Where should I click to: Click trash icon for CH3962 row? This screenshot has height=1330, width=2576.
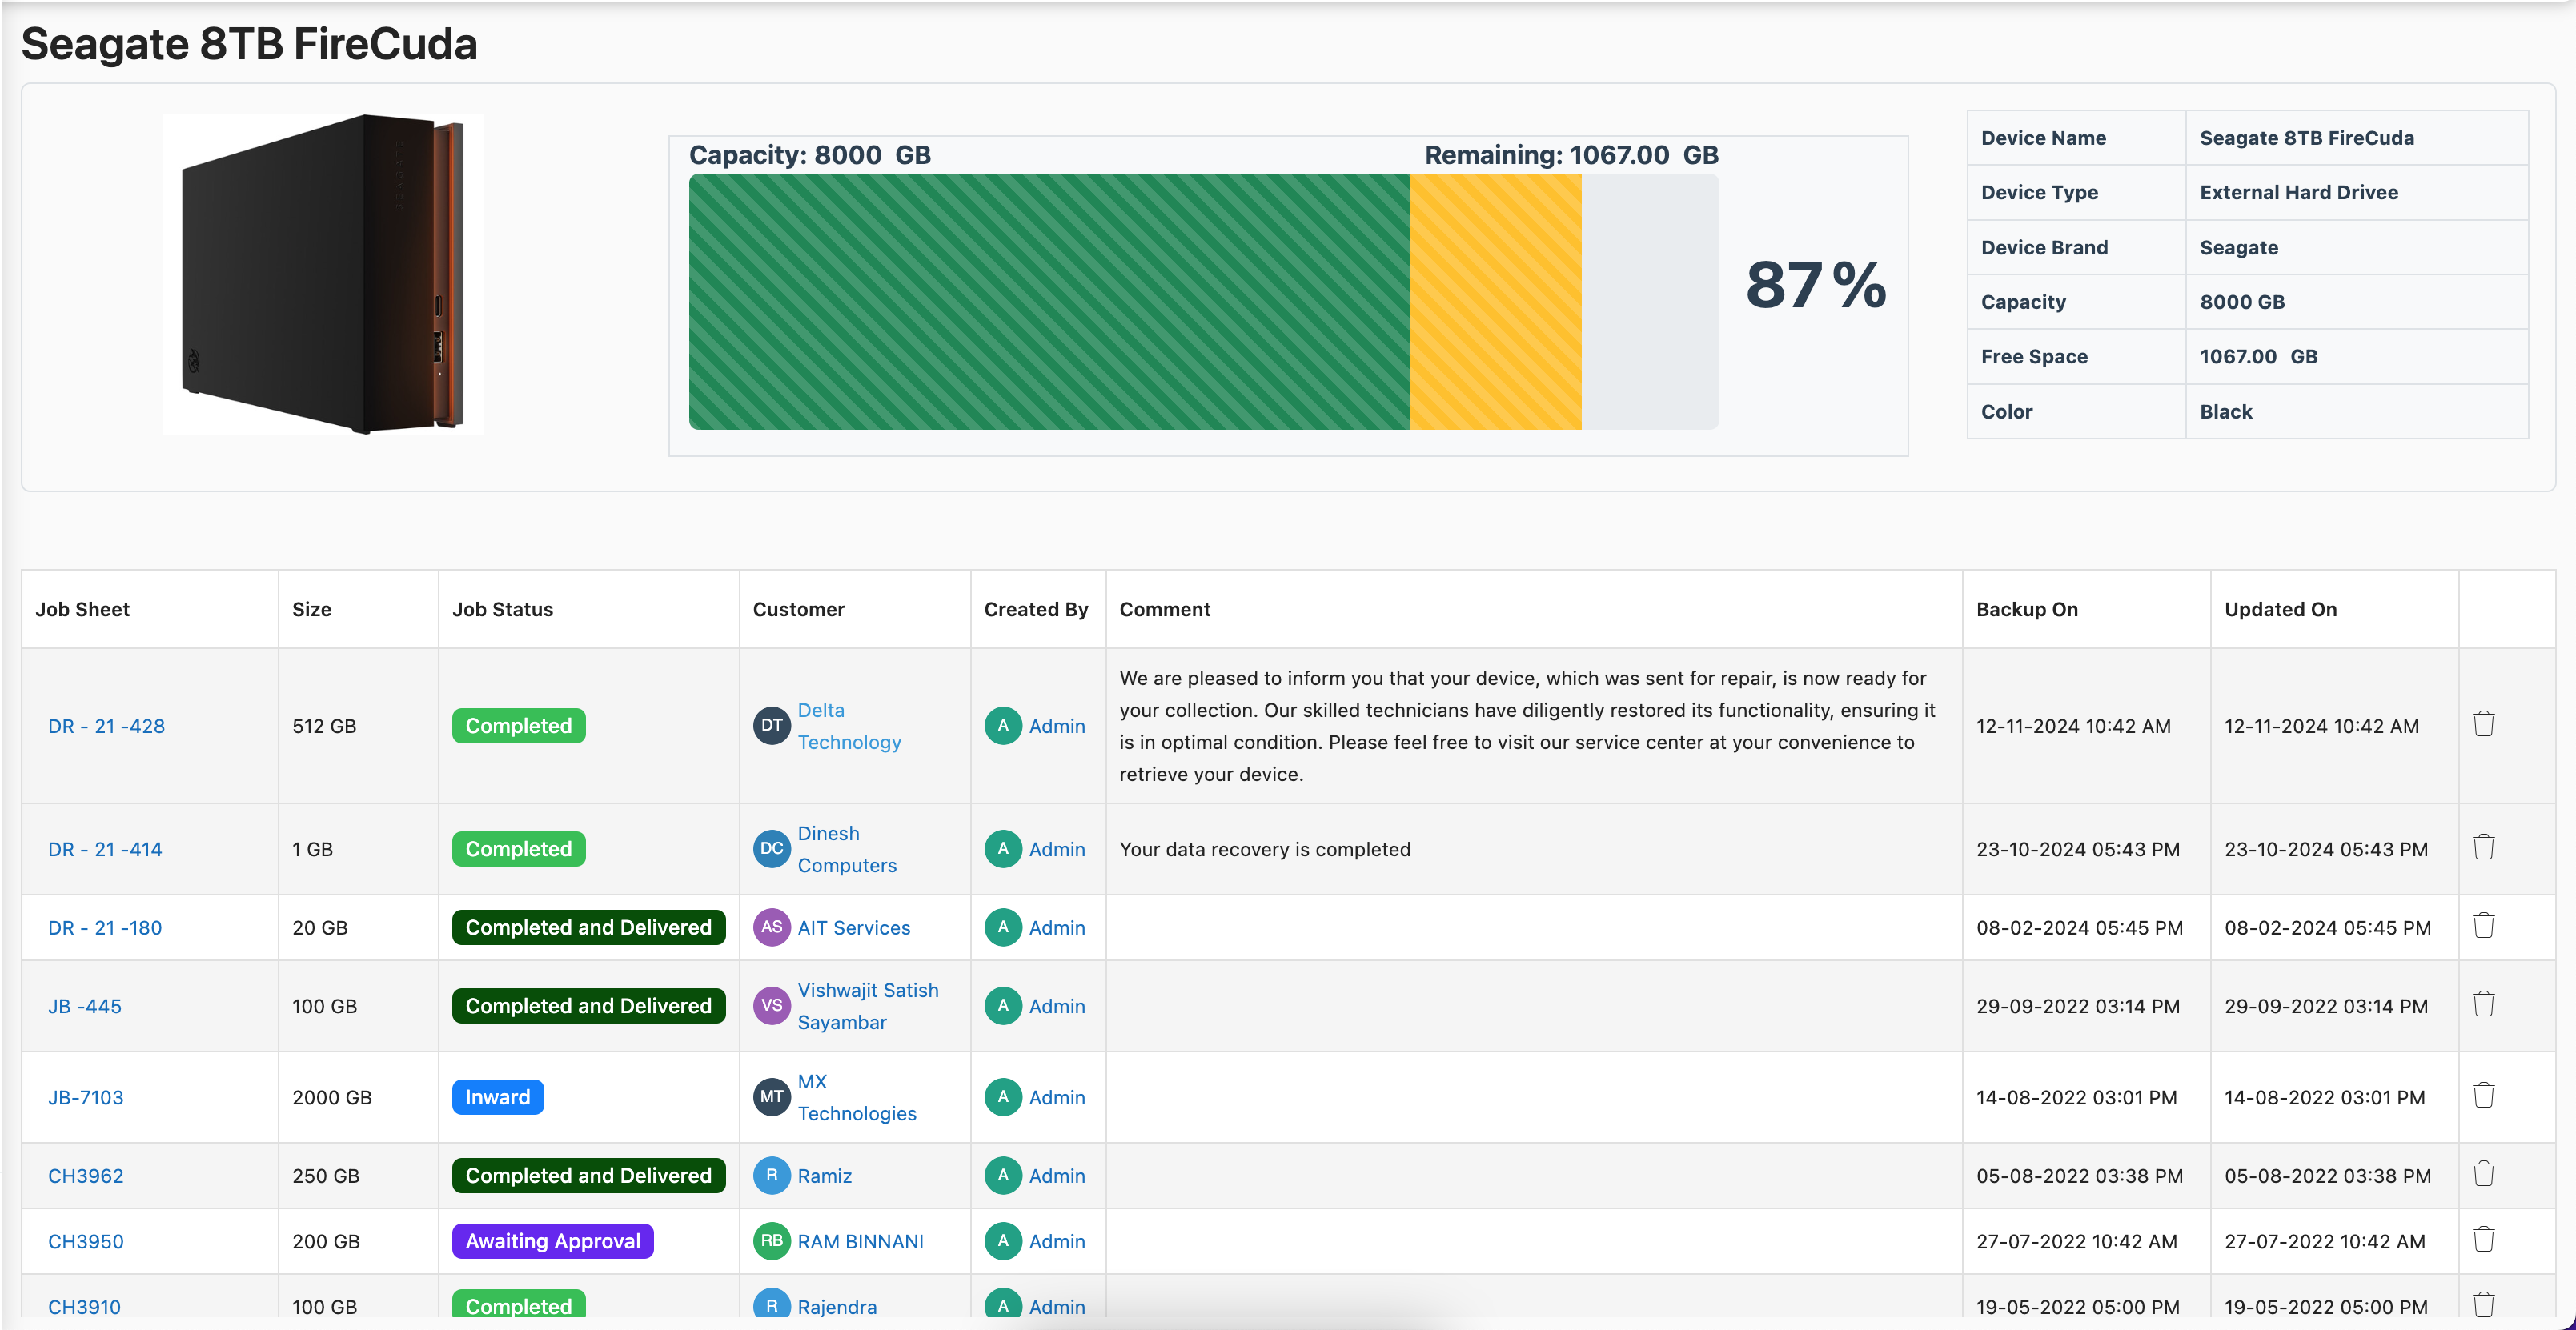point(2483,1174)
